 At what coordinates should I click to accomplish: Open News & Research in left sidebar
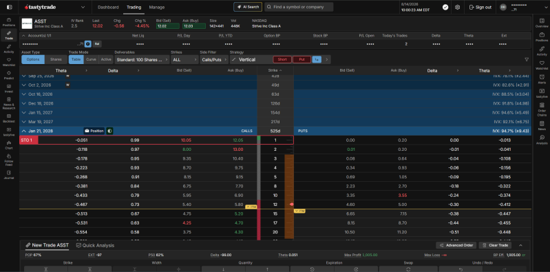click(x=9, y=103)
